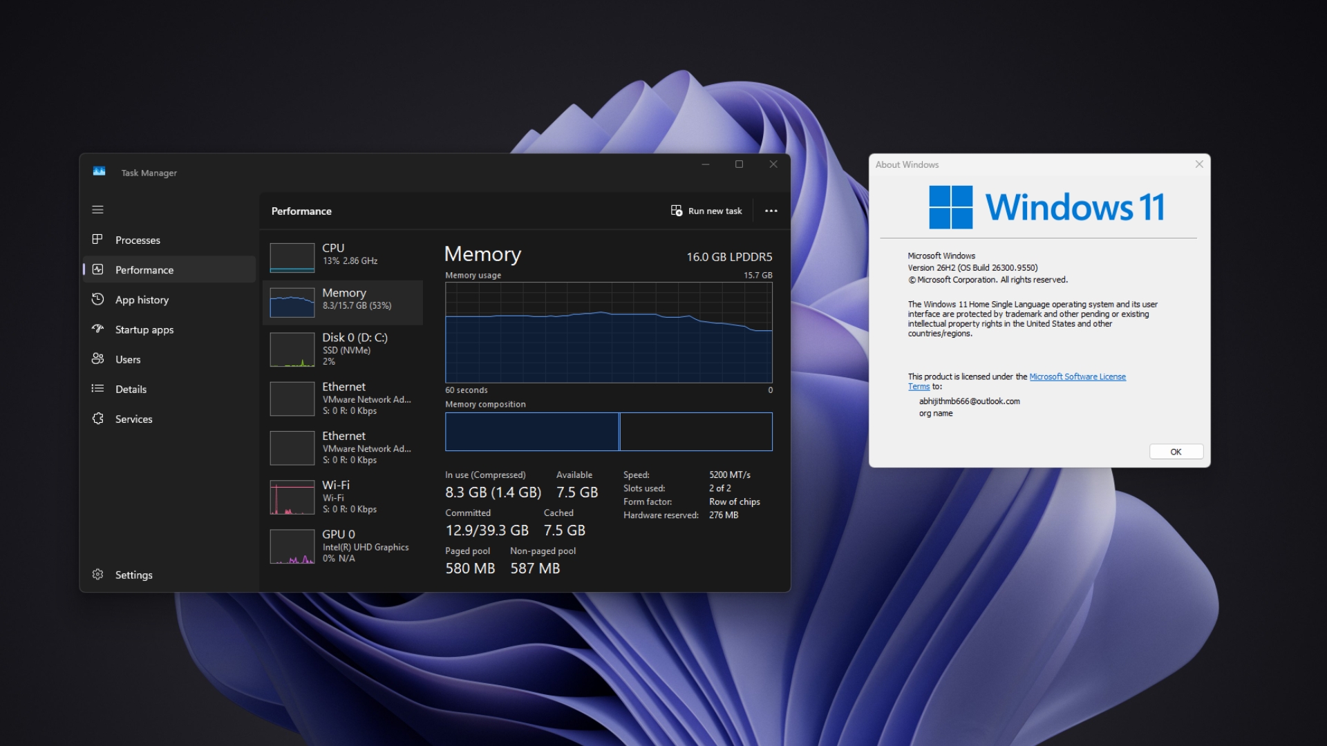
Task: Click the Startup apps gauge icon
Action: pos(97,329)
